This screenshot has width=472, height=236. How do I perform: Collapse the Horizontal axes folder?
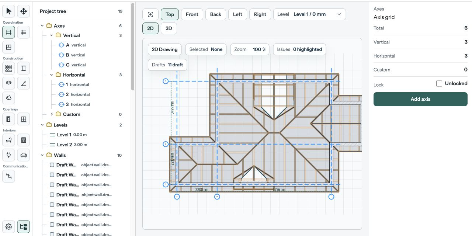(x=51, y=75)
